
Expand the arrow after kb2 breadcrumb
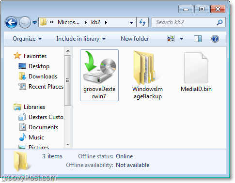[x=106, y=22]
